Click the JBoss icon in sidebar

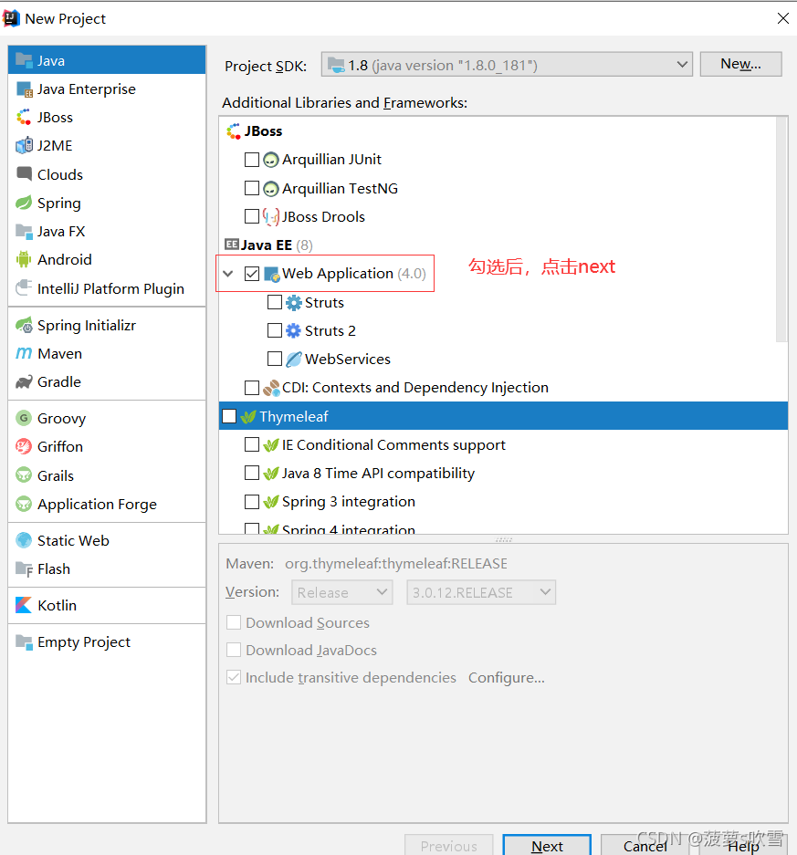click(x=24, y=117)
